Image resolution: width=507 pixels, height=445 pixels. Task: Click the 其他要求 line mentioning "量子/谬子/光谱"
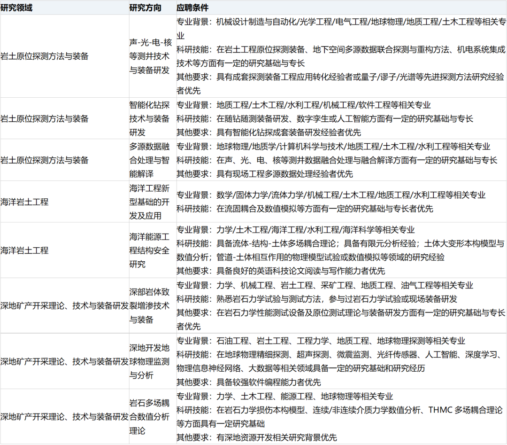tap(340, 84)
